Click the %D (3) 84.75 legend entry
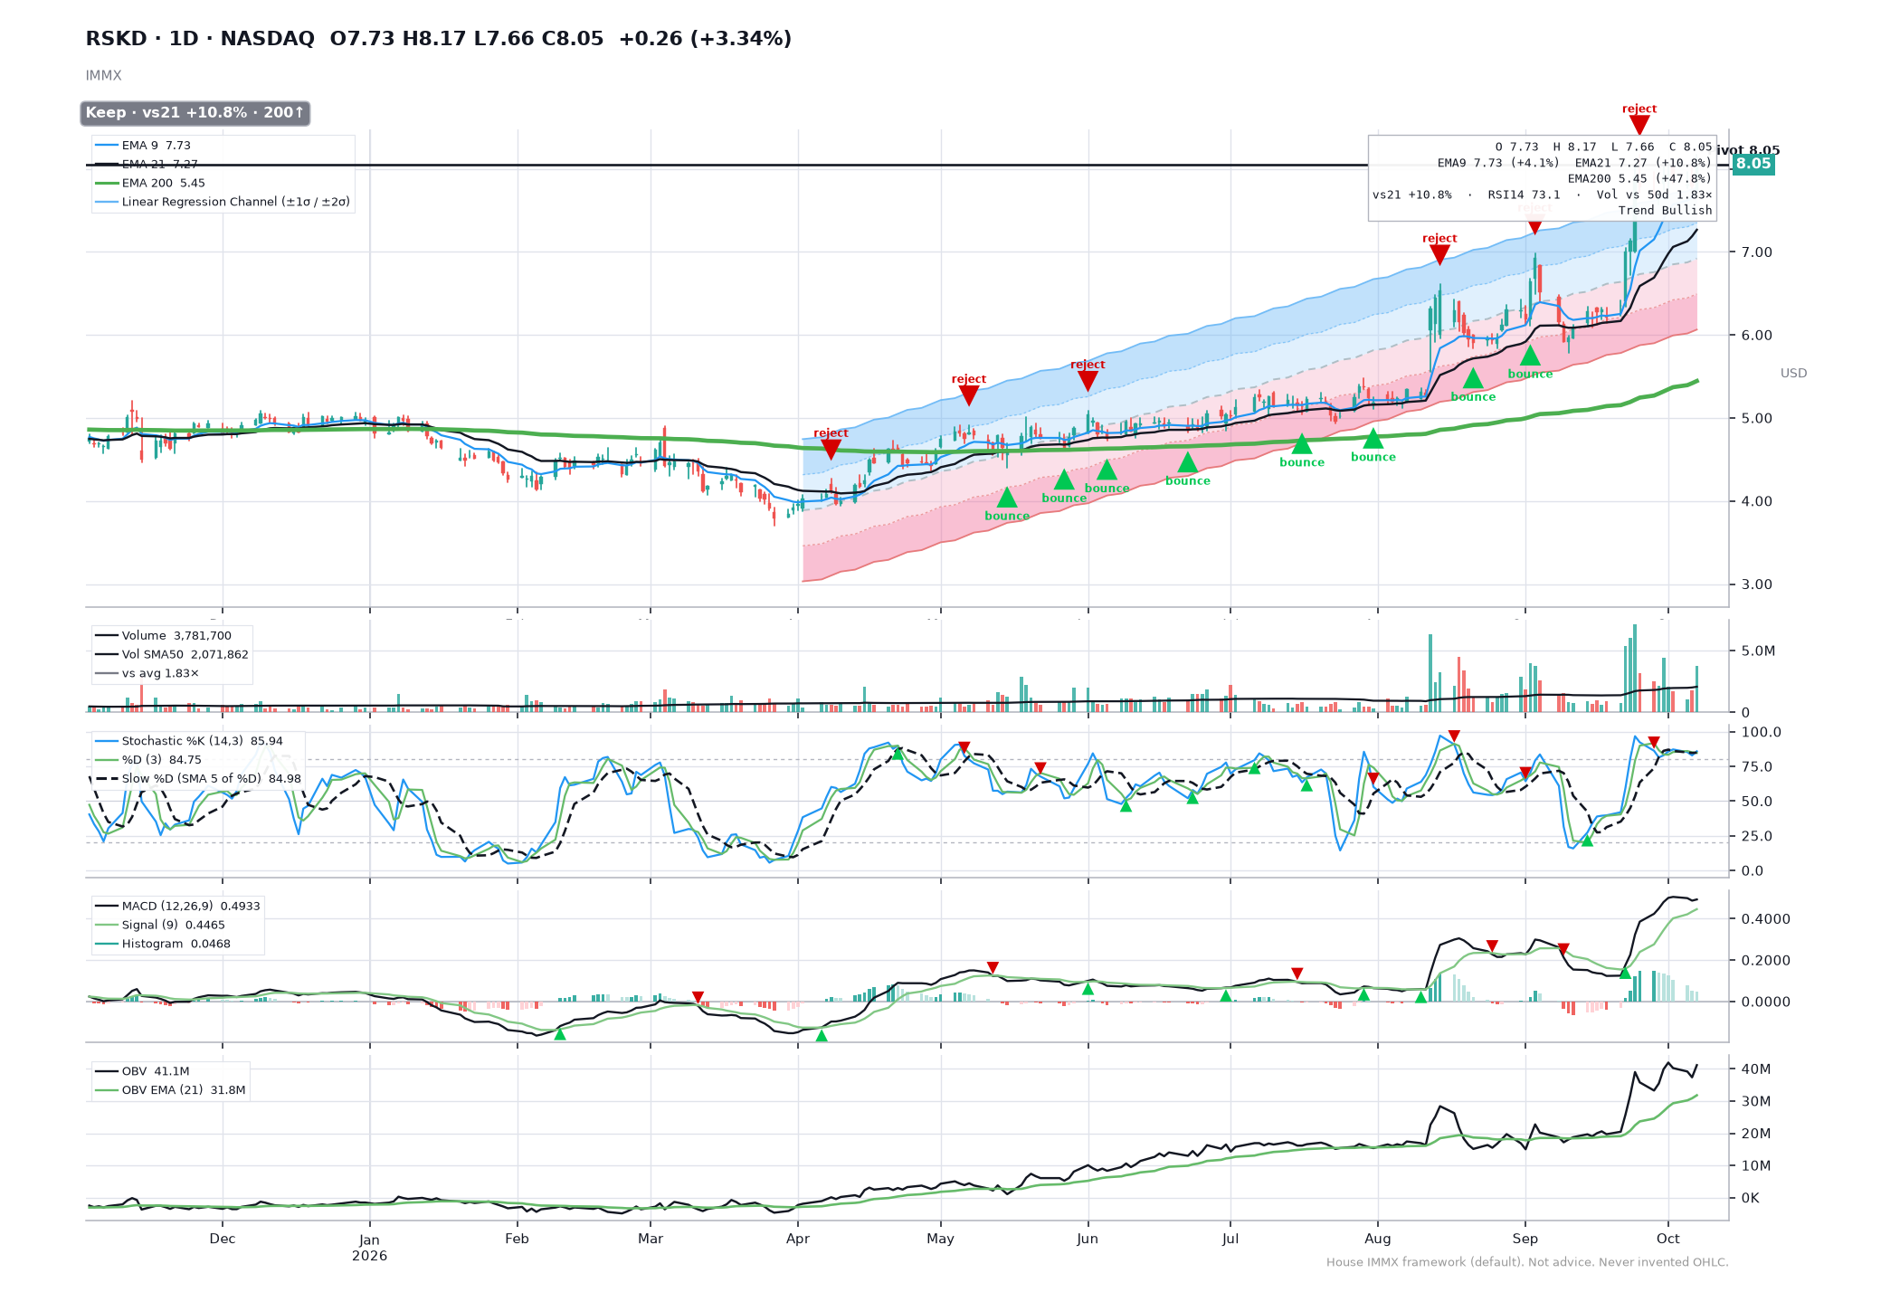This screenshot has height=1292, width=1900. 148,760
